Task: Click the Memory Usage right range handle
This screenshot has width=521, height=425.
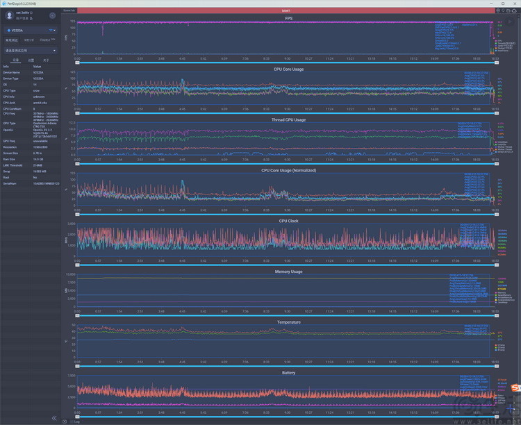Action: [x=497, y=316]
